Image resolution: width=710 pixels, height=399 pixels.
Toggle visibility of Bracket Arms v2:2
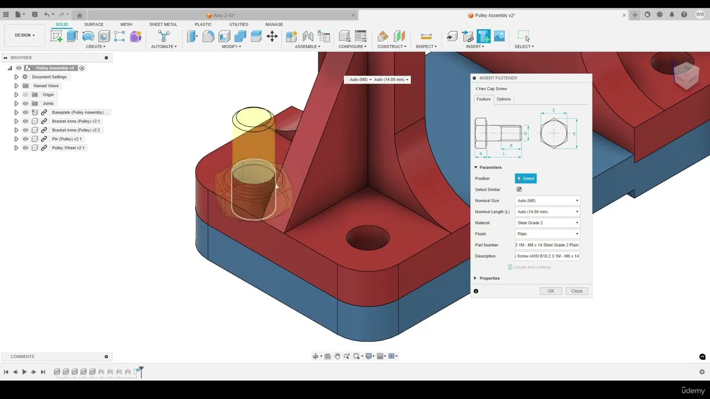pos(25,130)
